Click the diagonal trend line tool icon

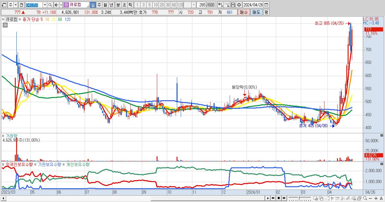pos(348,198)
